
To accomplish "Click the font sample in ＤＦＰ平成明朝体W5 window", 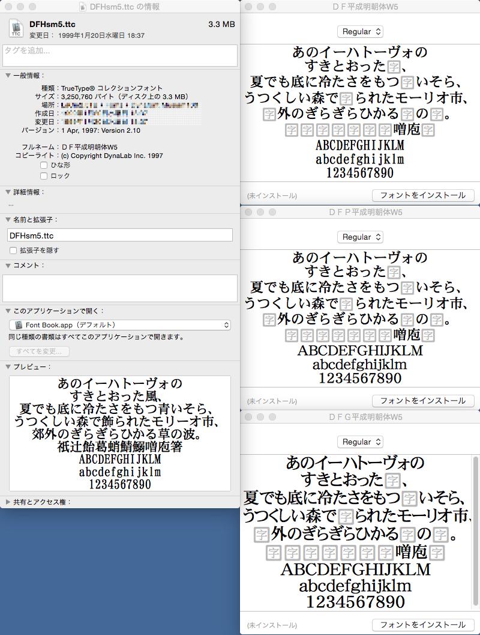I will pyautogui.click(x=360, y=318).
